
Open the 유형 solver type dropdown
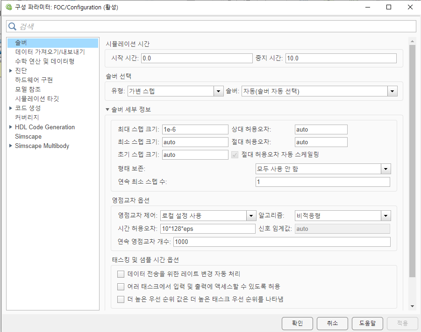pos(175,91)
